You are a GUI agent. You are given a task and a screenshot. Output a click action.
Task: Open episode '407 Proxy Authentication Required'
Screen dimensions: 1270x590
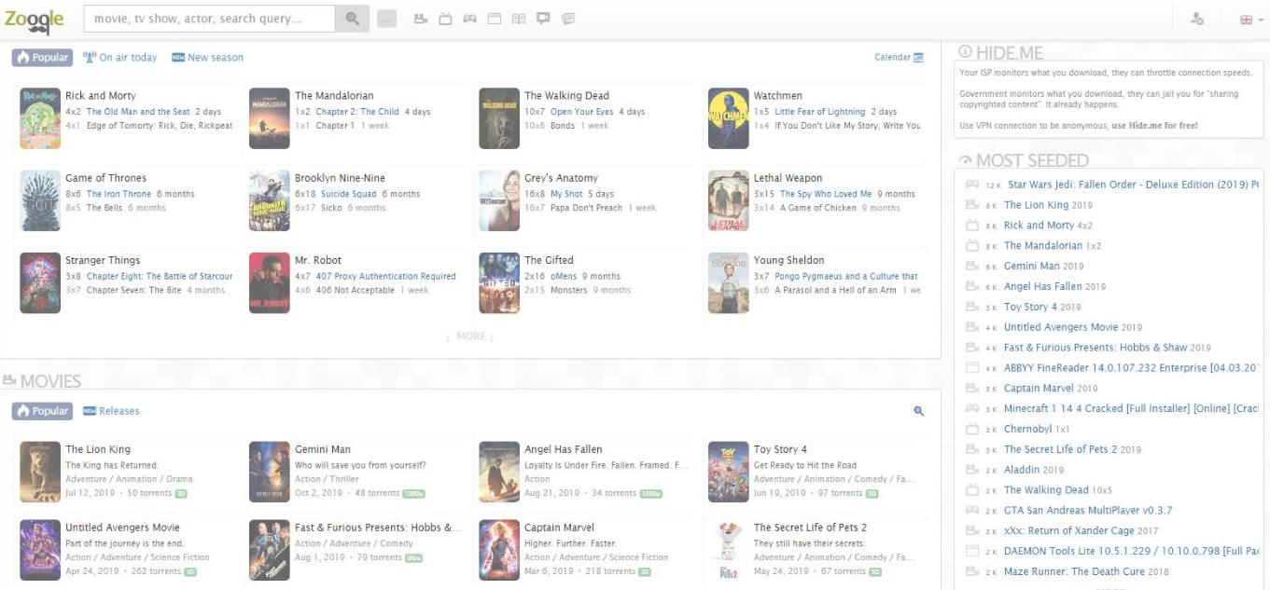386,276
